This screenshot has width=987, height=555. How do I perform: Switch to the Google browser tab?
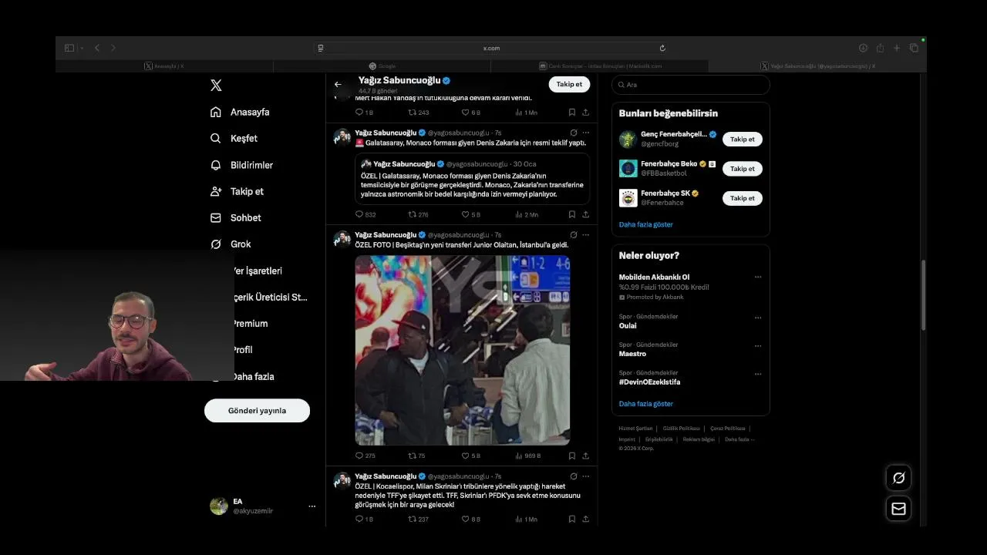pyautogui.click(x=382, y=66)
